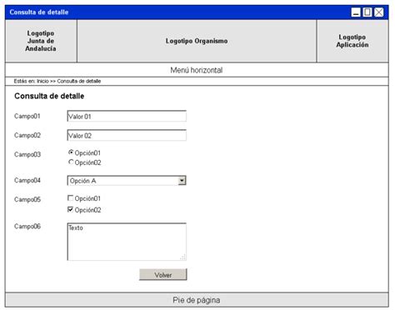Click the Consulta de detalle breadcrumb entry

79,81
